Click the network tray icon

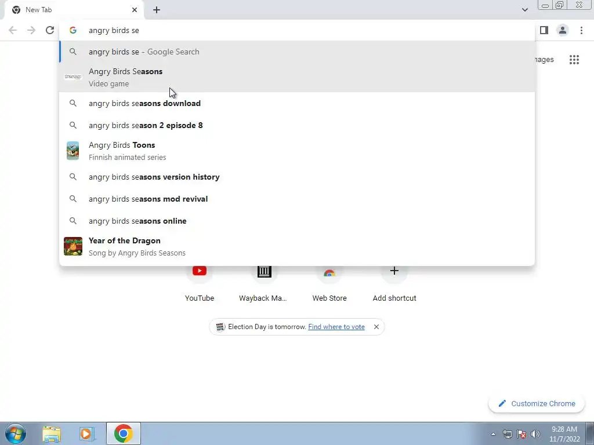pyautogui.click(x=507, y=434)
